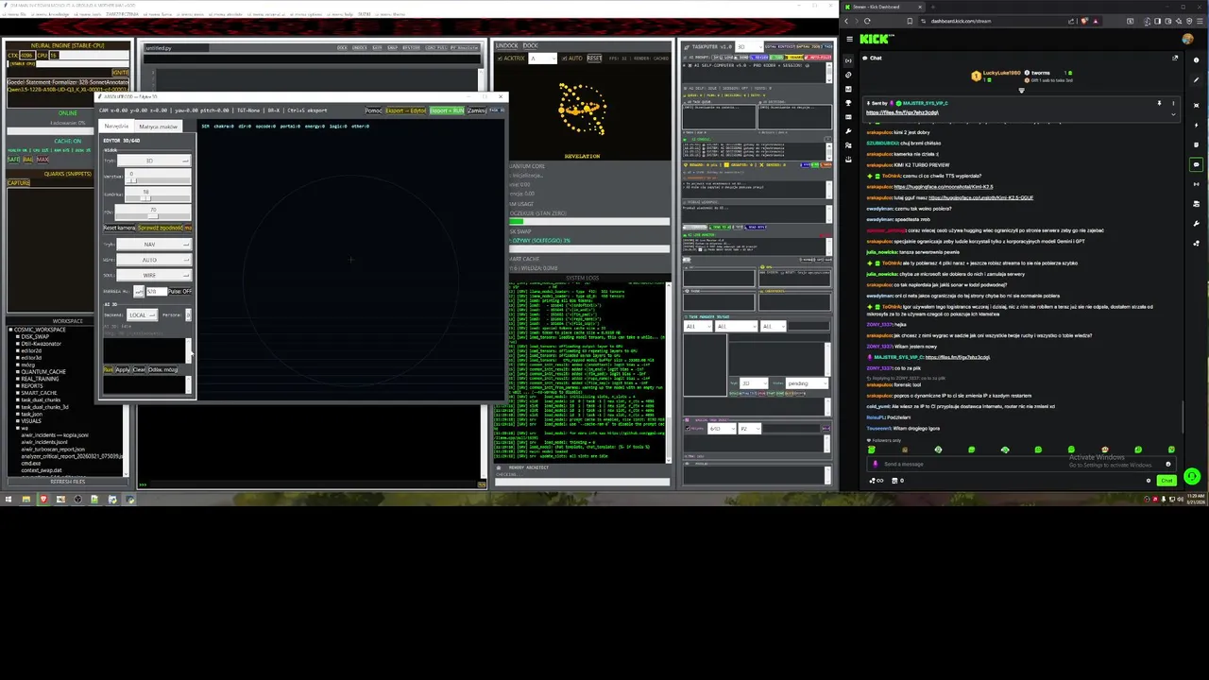
Task: Open the Kick profile avatar menu
Action: (x=1188, y=39)
